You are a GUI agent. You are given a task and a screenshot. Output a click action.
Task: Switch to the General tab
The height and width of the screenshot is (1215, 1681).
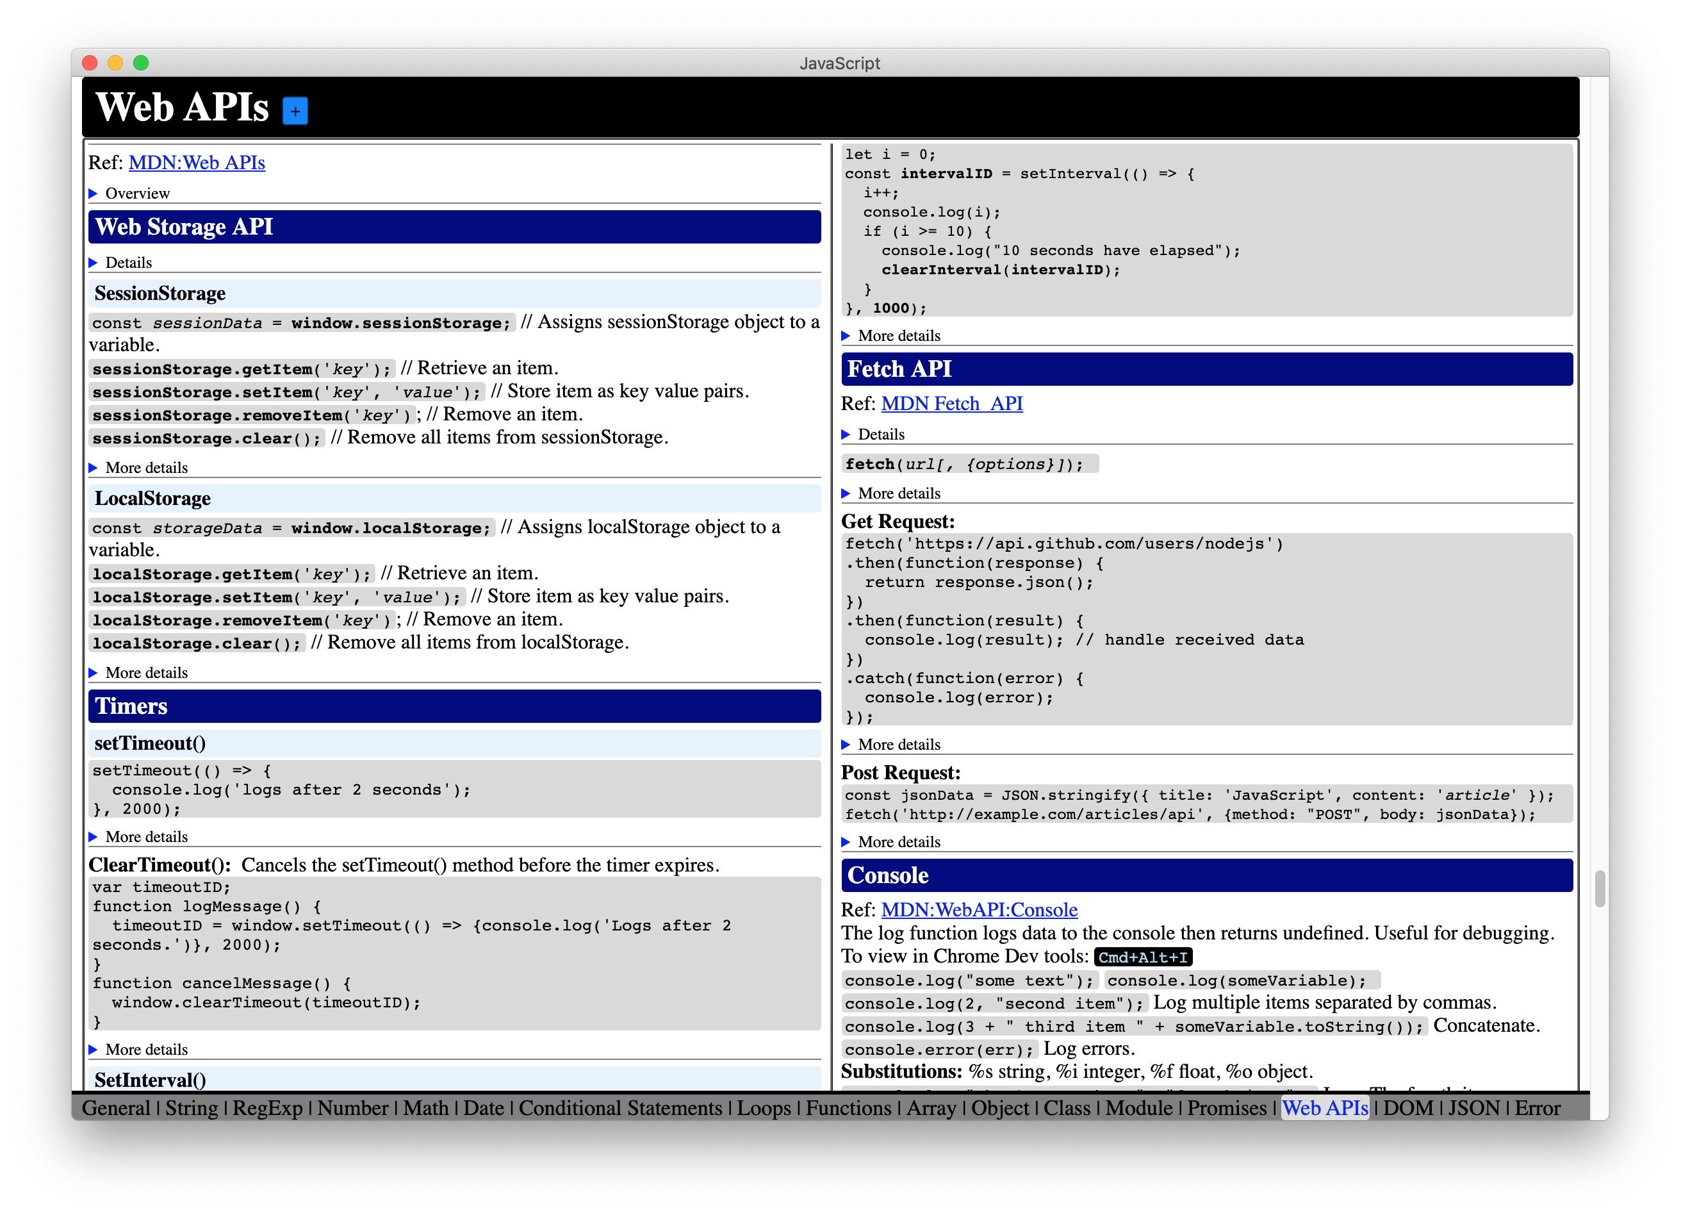click(115, 1108)
